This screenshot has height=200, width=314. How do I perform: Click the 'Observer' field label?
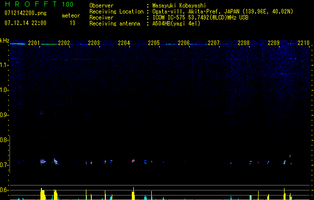(x=101, y=5)
